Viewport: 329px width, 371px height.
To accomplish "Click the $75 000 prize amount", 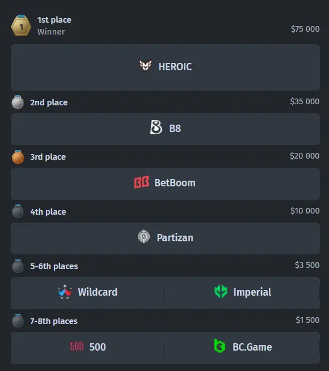I will [x=305, y=29].
